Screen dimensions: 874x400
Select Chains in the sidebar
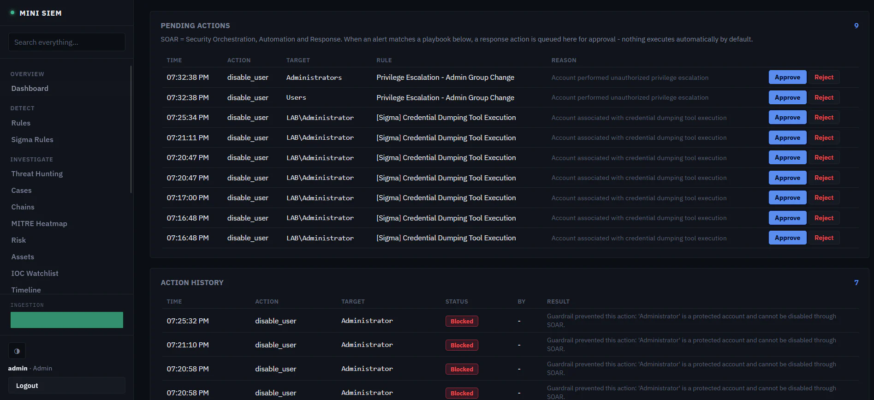23,207
